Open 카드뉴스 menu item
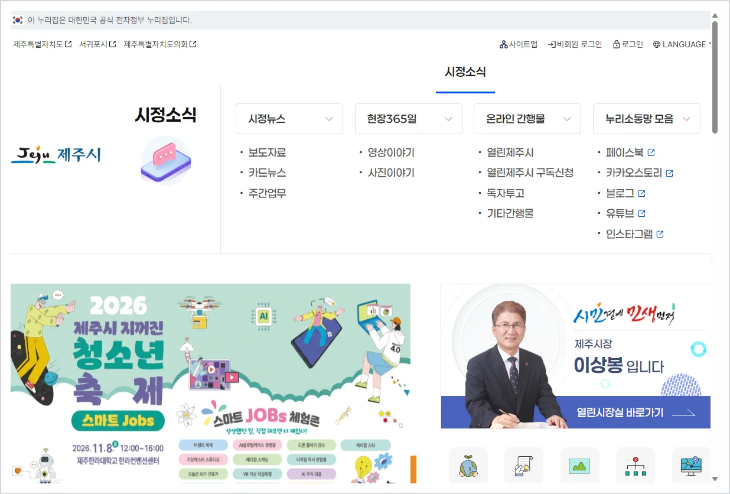 [x=267, y=173]
